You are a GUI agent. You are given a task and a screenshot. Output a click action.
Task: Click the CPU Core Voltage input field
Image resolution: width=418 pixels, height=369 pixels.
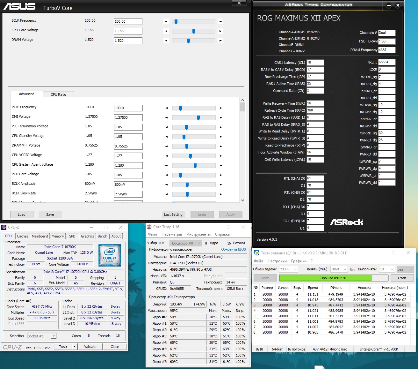pyautogui.click(x=128, y=31)
